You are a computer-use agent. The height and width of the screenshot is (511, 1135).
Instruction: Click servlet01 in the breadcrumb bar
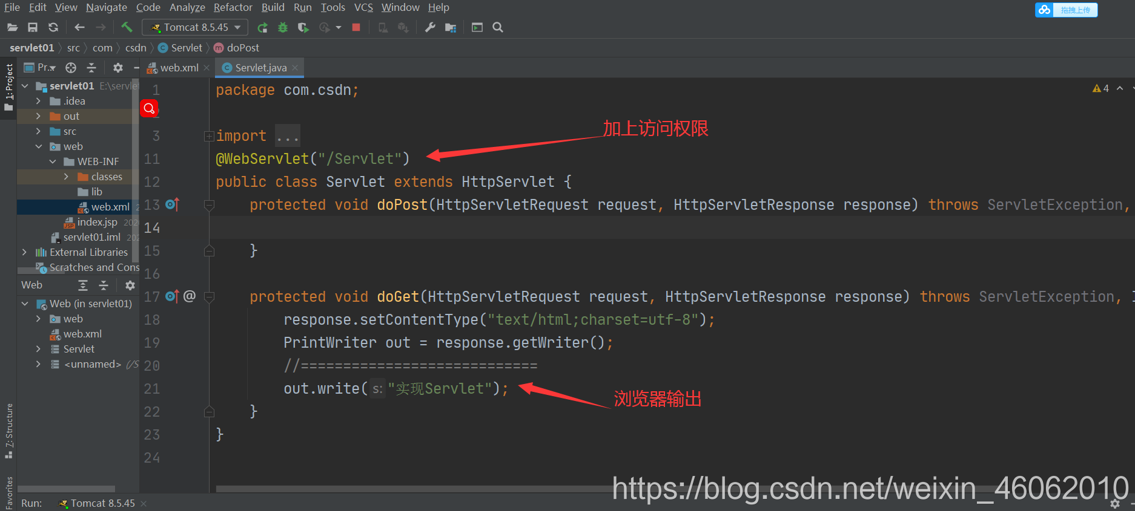click(x=31, y=48)
